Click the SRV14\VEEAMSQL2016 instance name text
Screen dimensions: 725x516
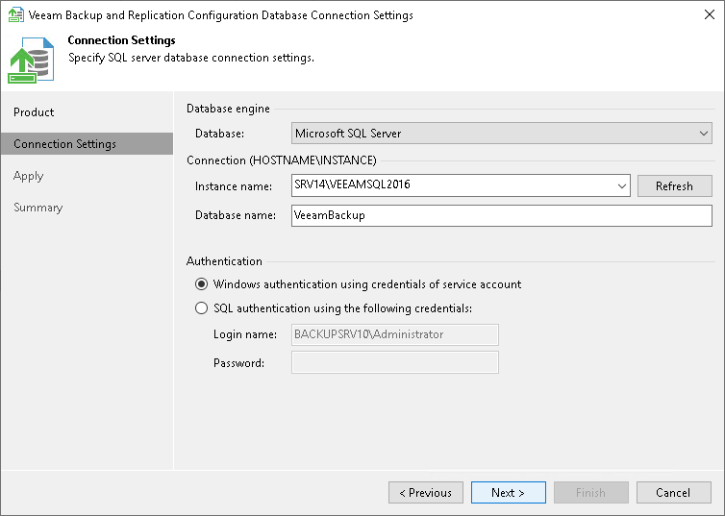352,184
